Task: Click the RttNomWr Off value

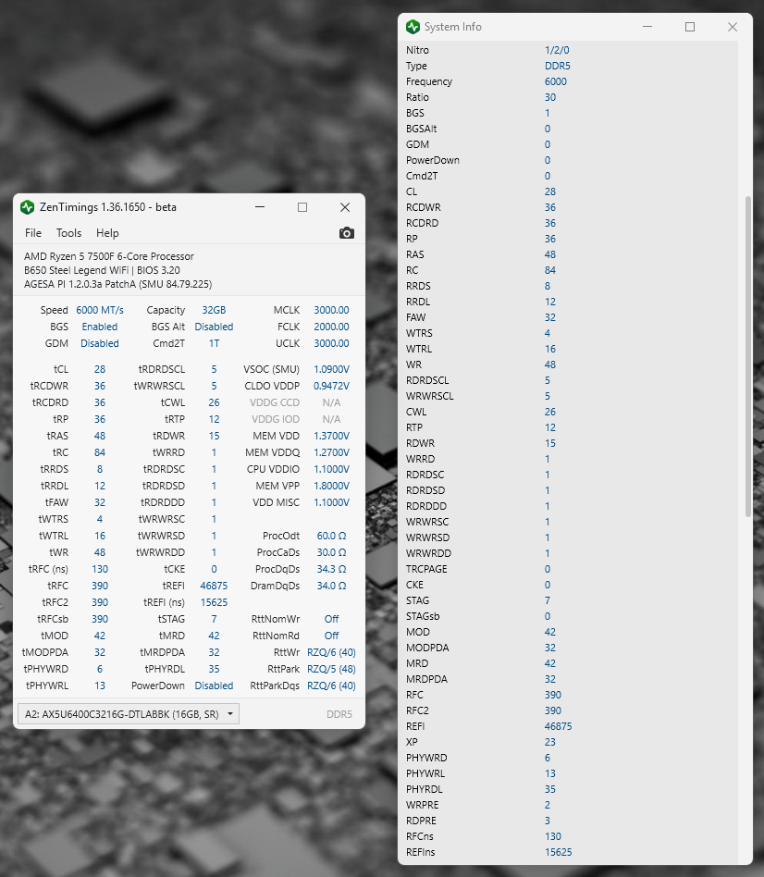Action: coord(331,619)
